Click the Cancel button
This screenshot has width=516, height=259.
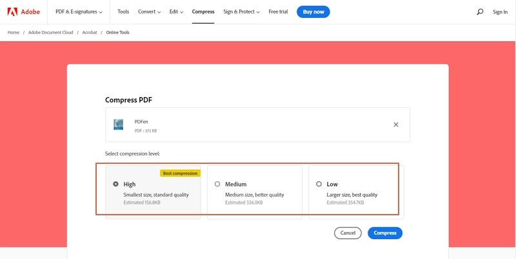coord(348,233)
